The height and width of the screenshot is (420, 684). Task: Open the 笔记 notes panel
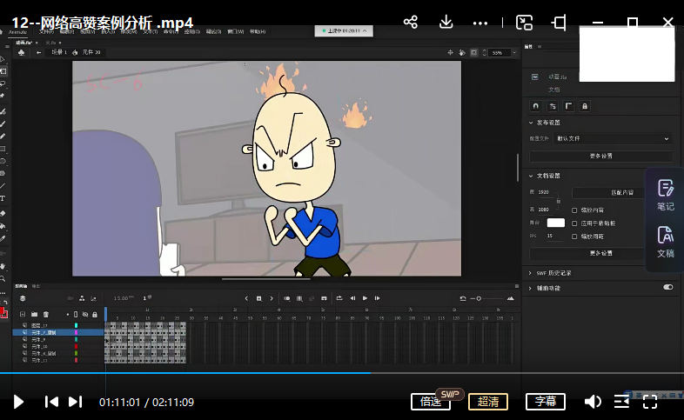click(665, 195)
